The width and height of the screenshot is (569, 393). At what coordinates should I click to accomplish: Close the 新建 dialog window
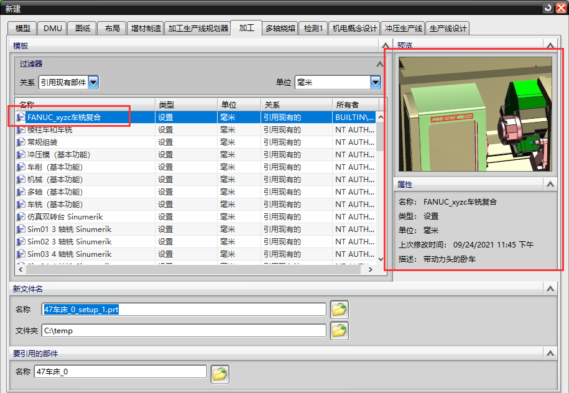pyautogui.click(x=562, y=7)
